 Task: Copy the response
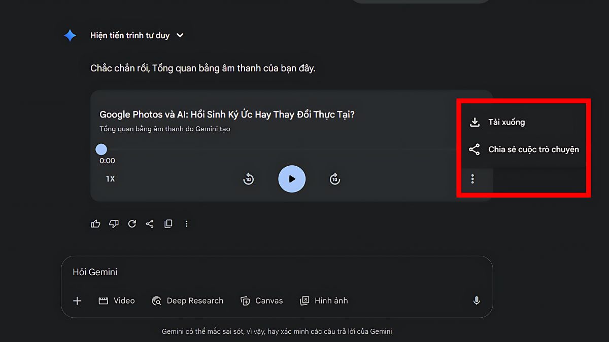168,223
